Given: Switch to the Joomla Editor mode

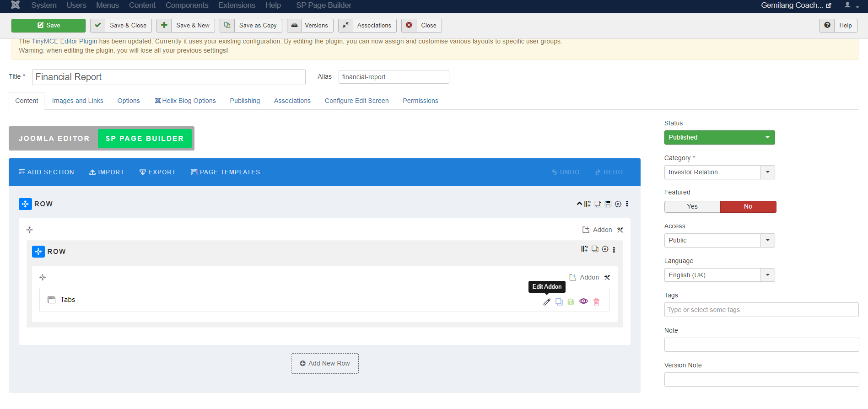Looking at the screenshot, I should [x=54, y=138].
